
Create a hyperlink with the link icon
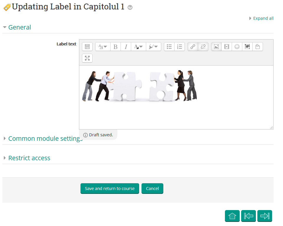pos(192,46)
